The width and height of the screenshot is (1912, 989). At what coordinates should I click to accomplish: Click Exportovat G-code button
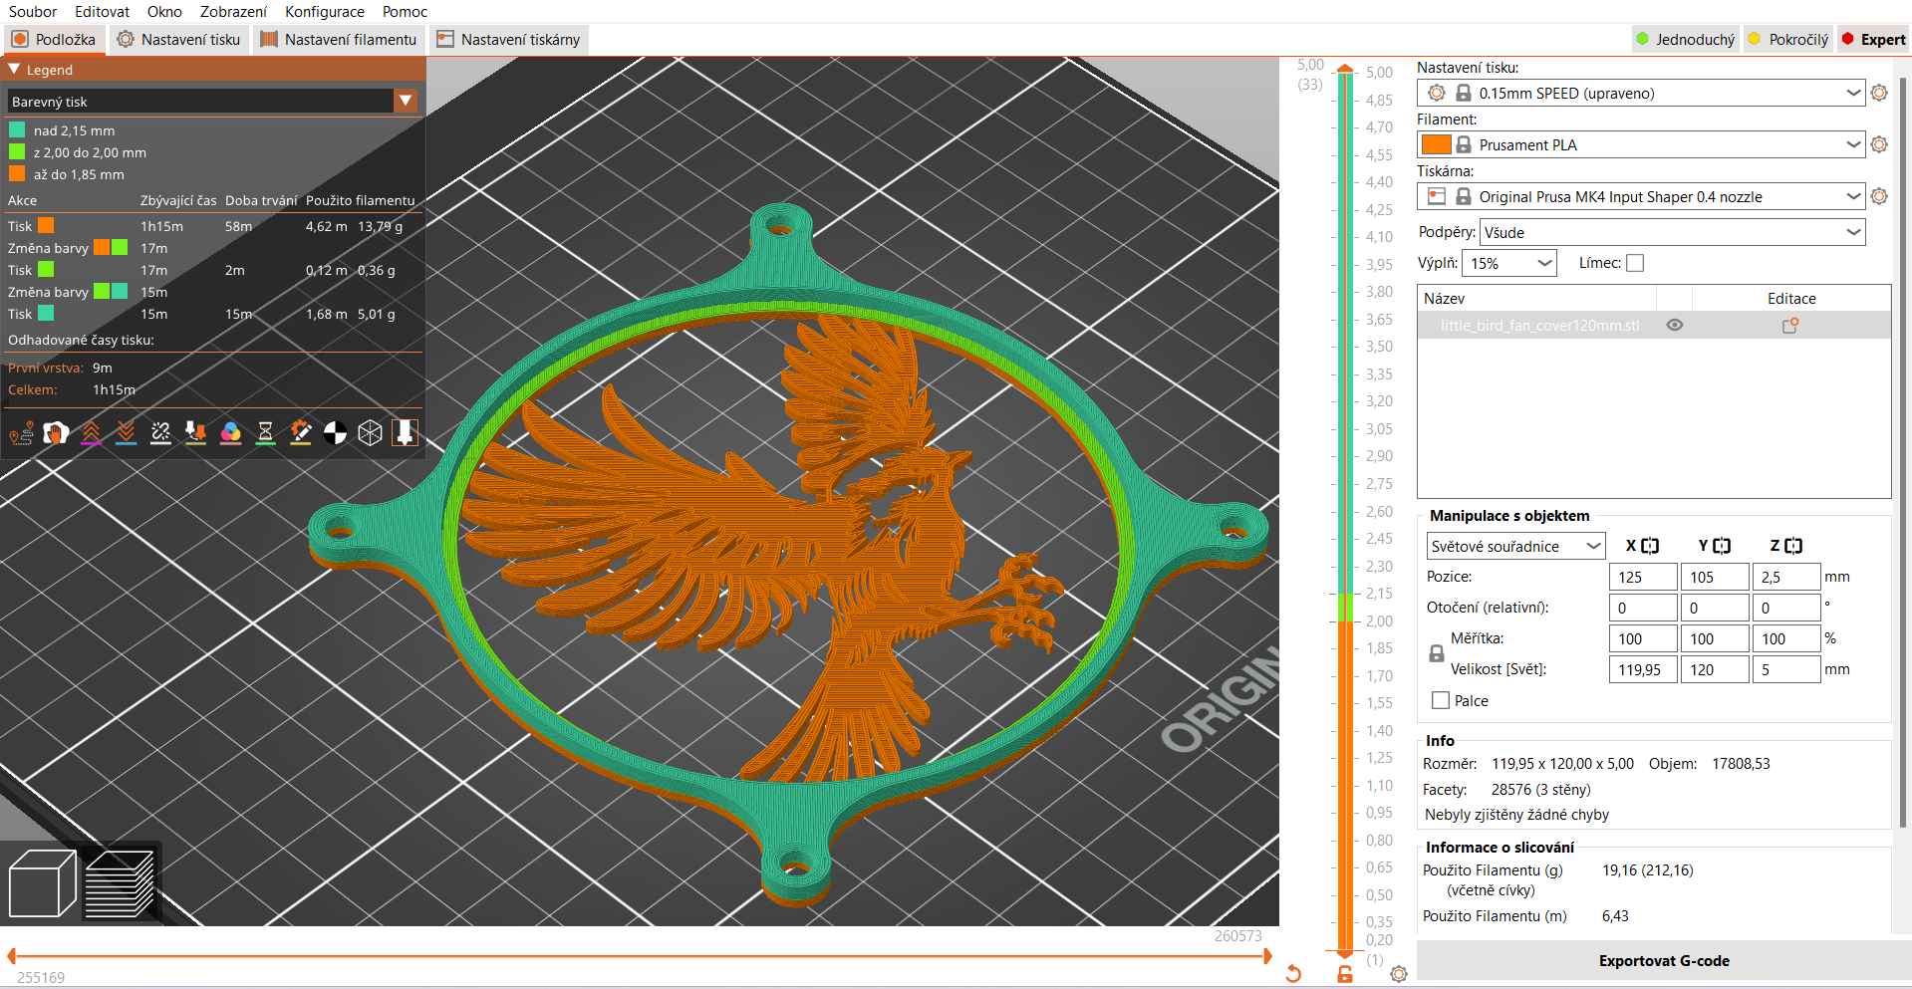click(1663, 961)
